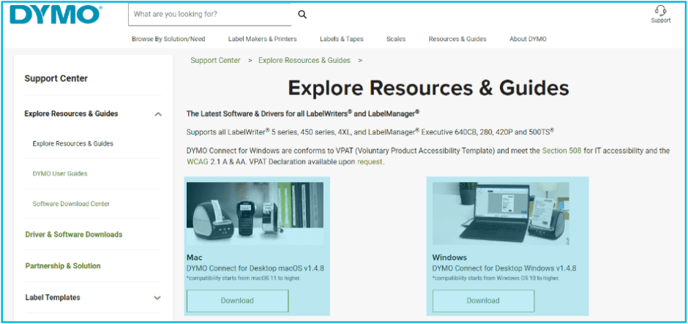Download DYMO Connect for Mac
The image size is (688, 324).
coord(237,301)
